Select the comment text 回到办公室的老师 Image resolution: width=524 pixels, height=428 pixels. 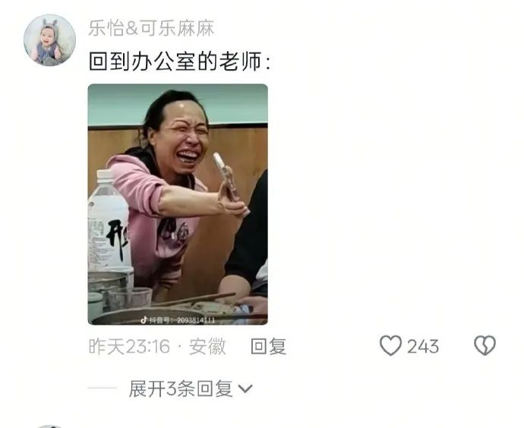[x=175, y=61]
